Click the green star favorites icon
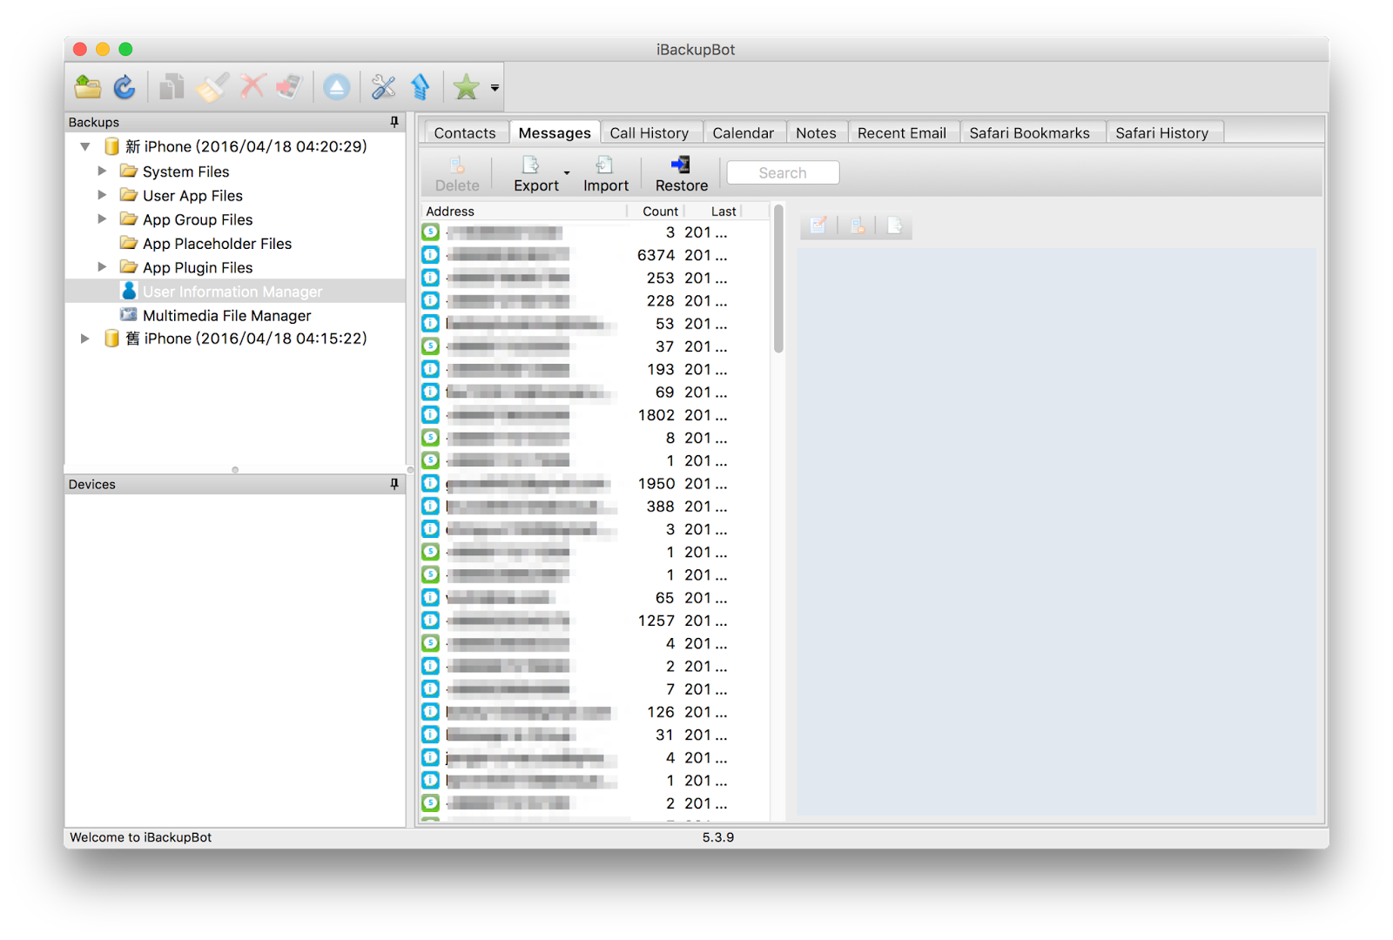1393x940 pixels. tap(467, 87)
